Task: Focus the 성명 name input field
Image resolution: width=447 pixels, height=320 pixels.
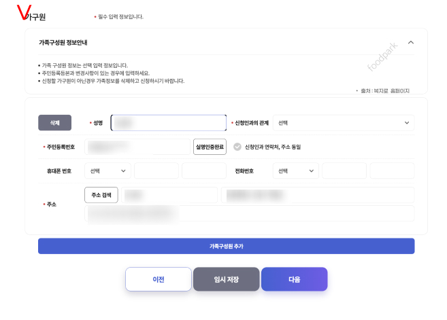Action: point(169,123)
